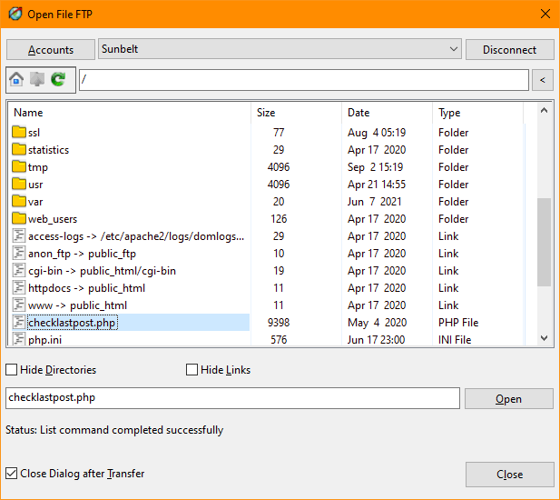Image resolution: width=560 pixels, height=500 pixels.
Task: Select the httpdocs -> public_html entry name
Action: coord(87,288)
